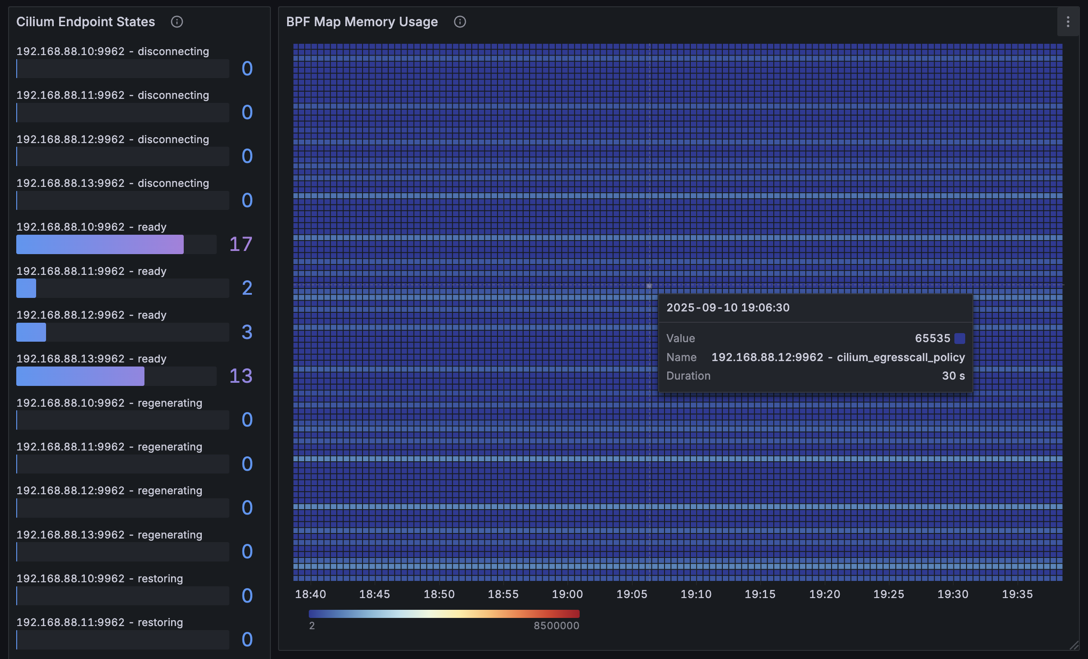Screen dimensions: 1088x659
Task: Click the Cilium Endpoint States panel title
Action: [x=86, y=22]
